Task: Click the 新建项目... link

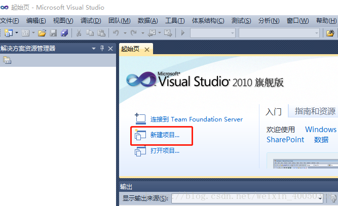Action: click(165, 135)
